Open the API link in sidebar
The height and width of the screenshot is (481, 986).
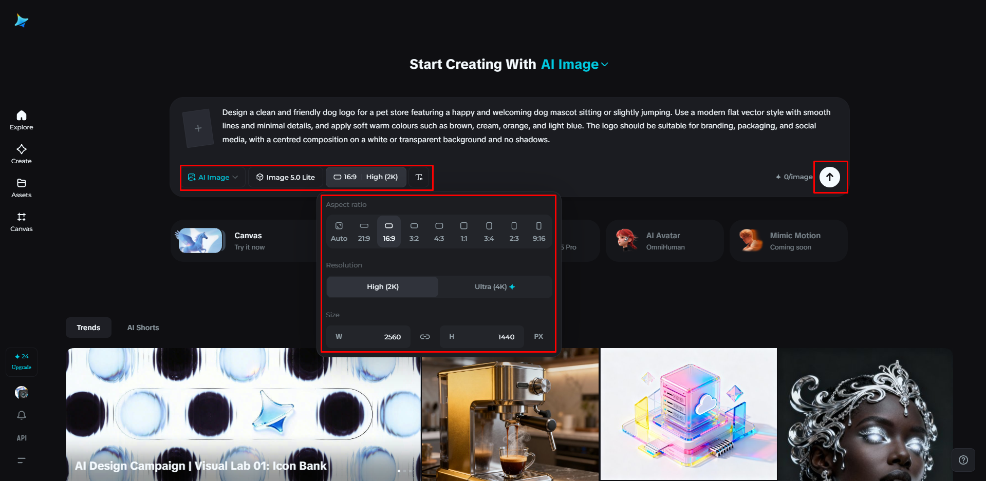[21, 438]
